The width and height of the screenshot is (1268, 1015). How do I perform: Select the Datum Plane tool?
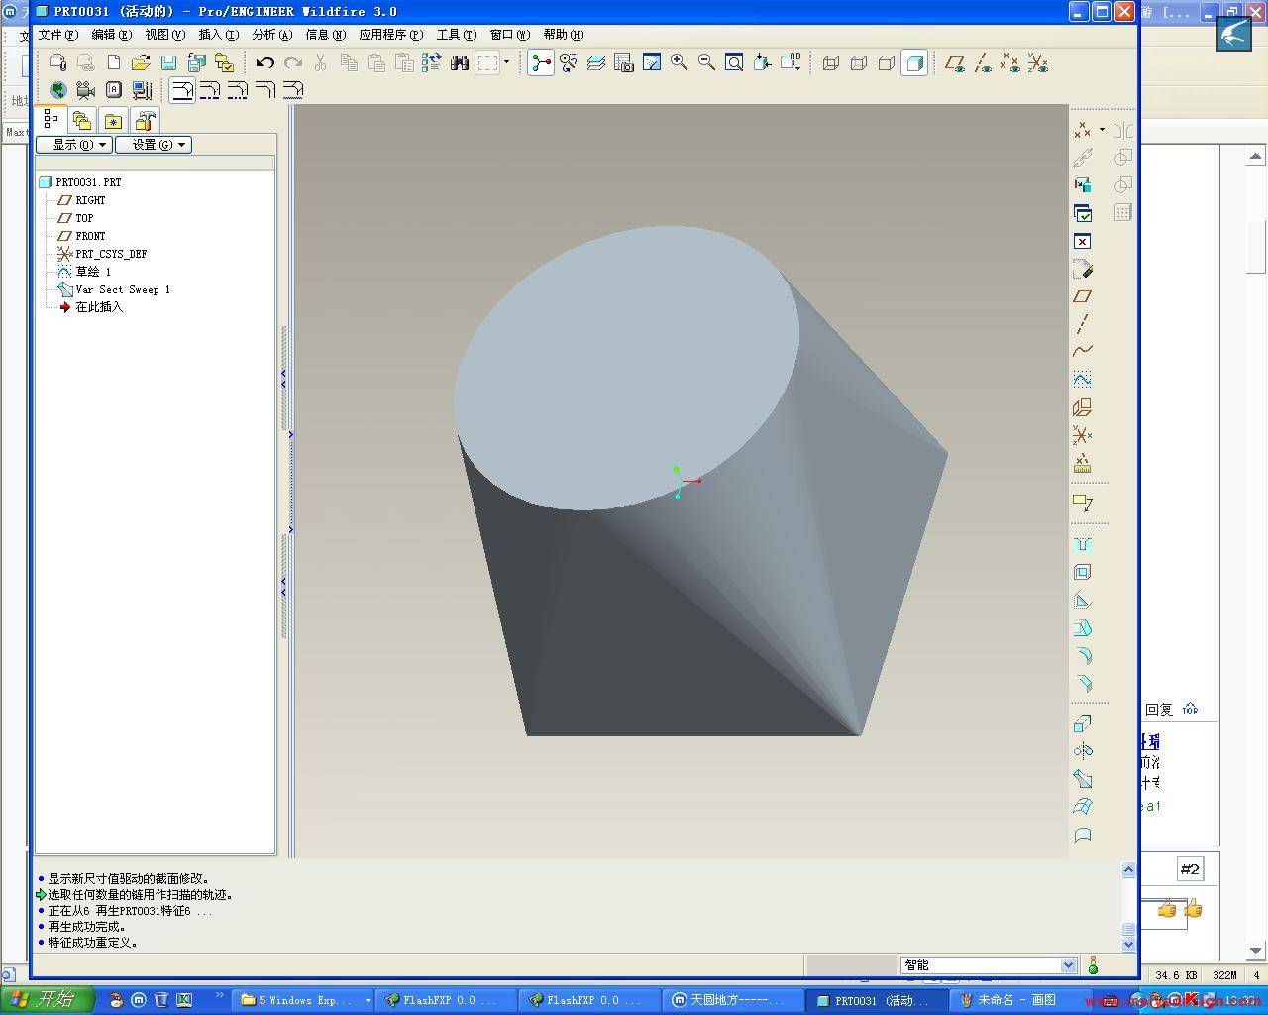(1083, 295)
